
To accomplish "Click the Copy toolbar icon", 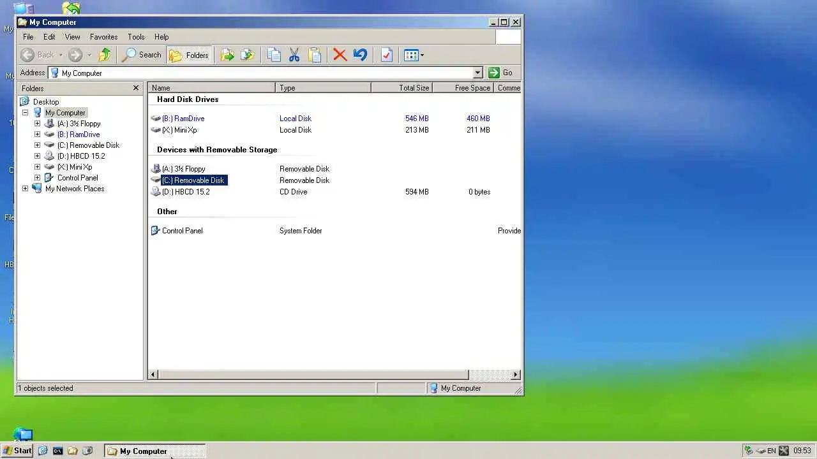I will pos(274,55).
